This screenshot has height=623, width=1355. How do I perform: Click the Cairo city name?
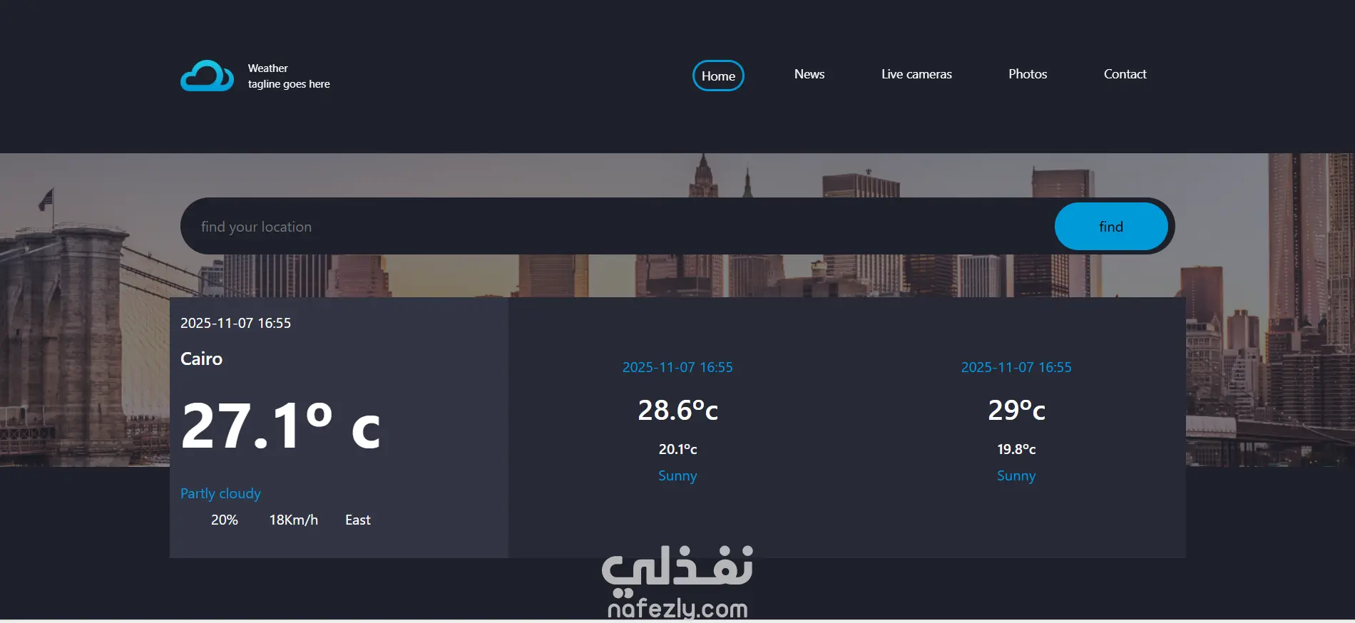click(201, 359)
